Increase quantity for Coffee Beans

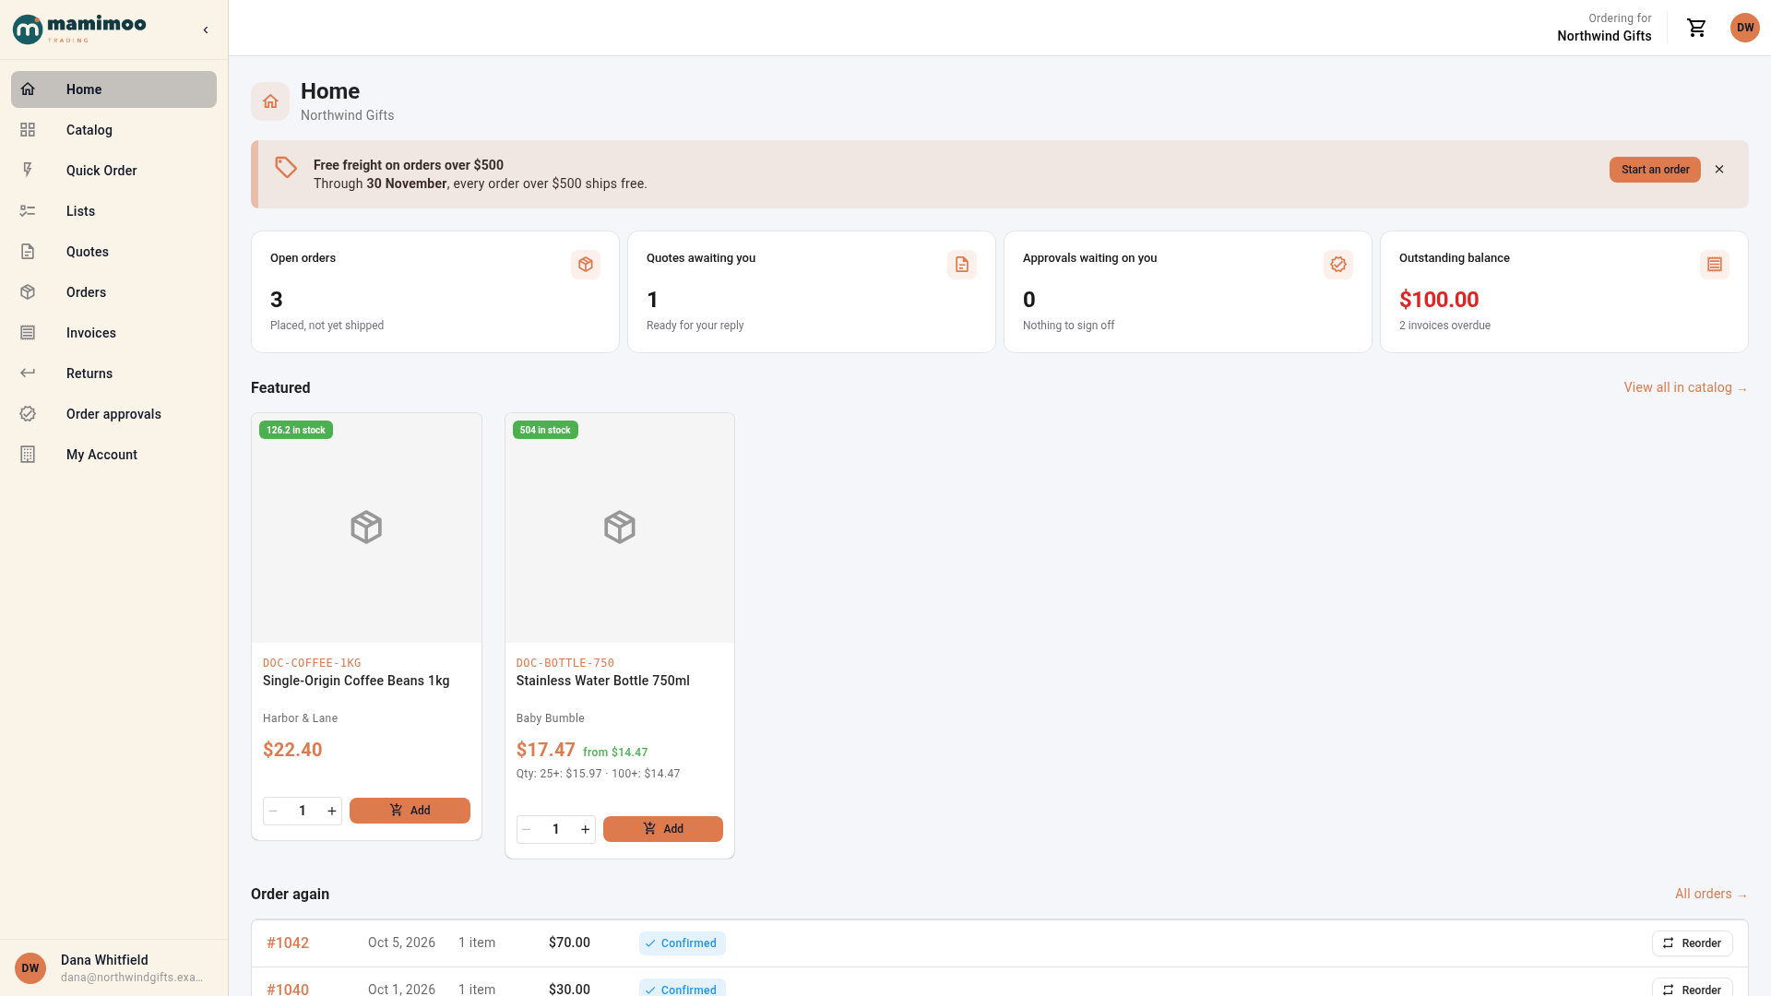332,811
